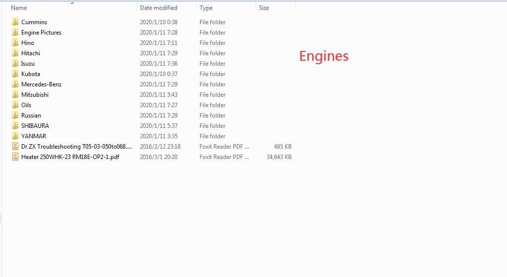Click the 2020/1/11 3:35 date for YANMAR
This screenshot has height=277, width=507.
click(159, 136)
